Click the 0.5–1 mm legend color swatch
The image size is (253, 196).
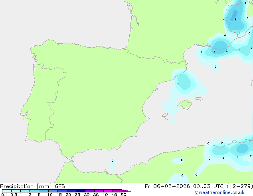pos(16,191)
